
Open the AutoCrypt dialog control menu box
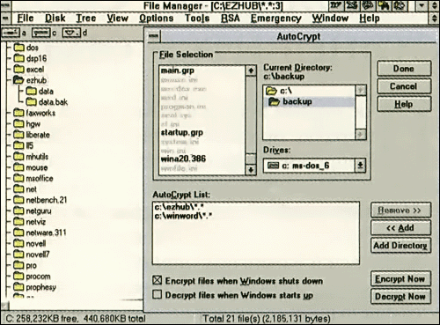pyautogui.click(x=153, y=36)
